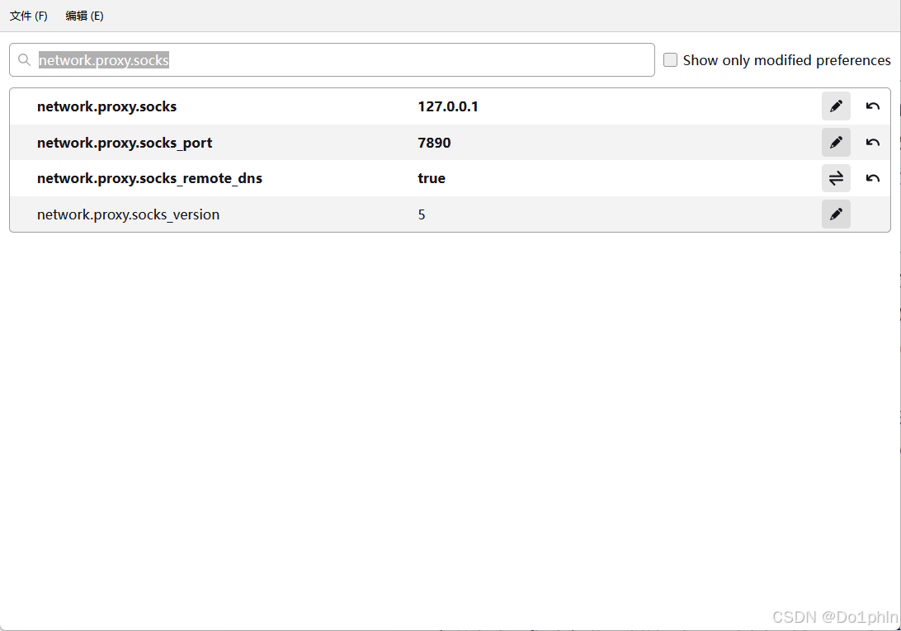
Task: Click the socks_version value 5
Action: click(x=422, y=214)
